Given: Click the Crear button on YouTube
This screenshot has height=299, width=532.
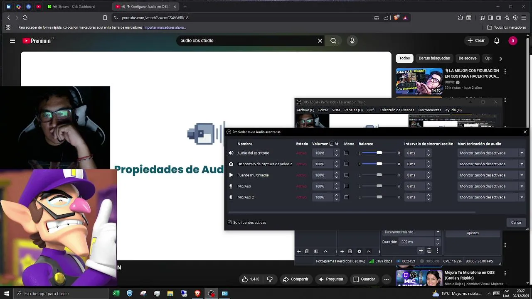Looking at the screenshot, I should click(476, 41).
